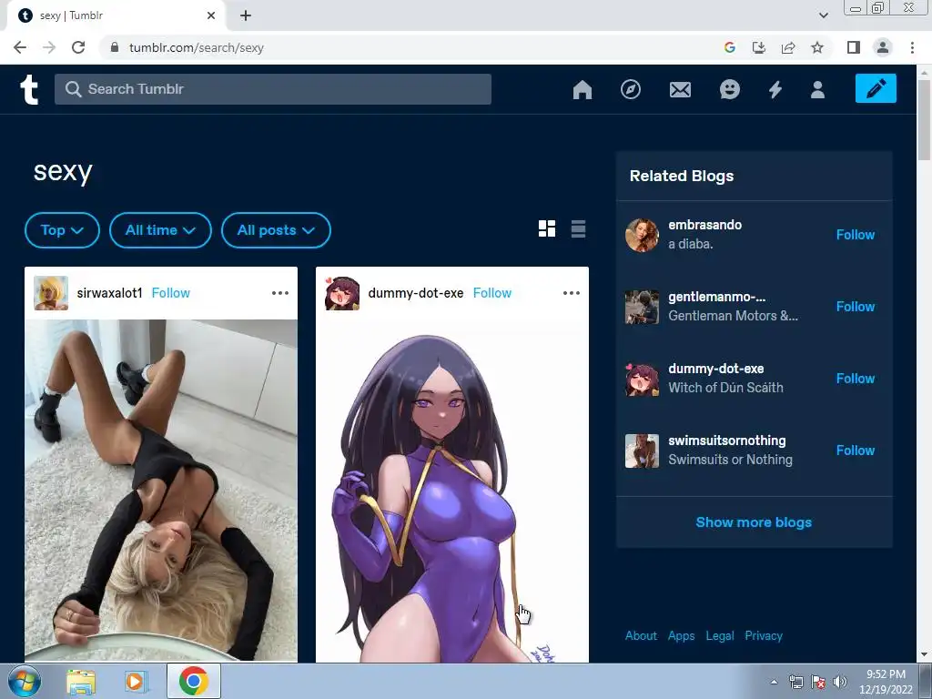
Task: Open the All posts type dropdown
Action: [276, 230]
